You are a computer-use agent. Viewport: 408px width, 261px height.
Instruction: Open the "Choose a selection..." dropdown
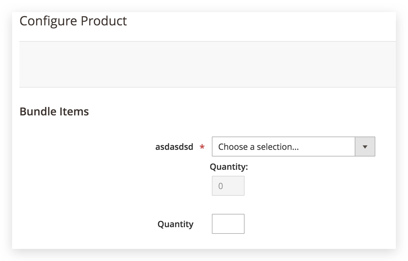coord(293,147)
